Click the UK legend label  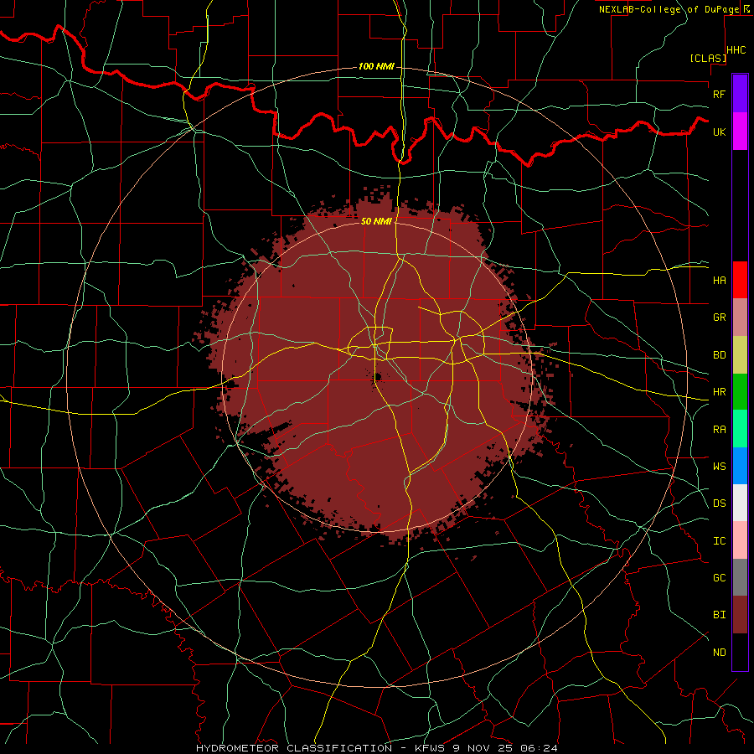719,132
